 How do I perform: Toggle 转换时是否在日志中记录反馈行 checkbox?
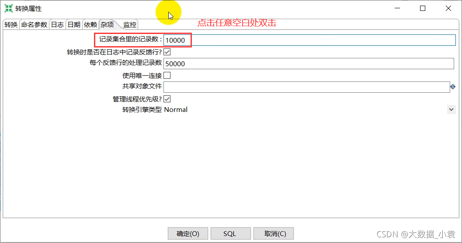tap(167, 52)
